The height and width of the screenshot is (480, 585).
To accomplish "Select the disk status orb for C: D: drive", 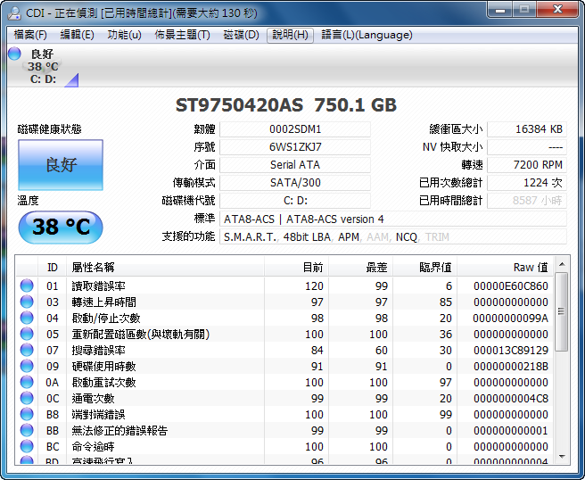I will [14, 54].
